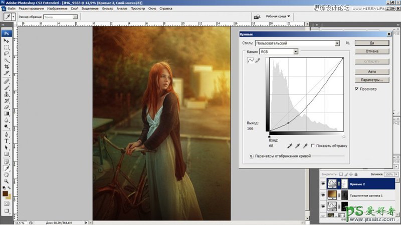Open the Канал RGB channel dropdown
Screen dimensions: 401x225
pyautogui.click(x=296, y=51)
